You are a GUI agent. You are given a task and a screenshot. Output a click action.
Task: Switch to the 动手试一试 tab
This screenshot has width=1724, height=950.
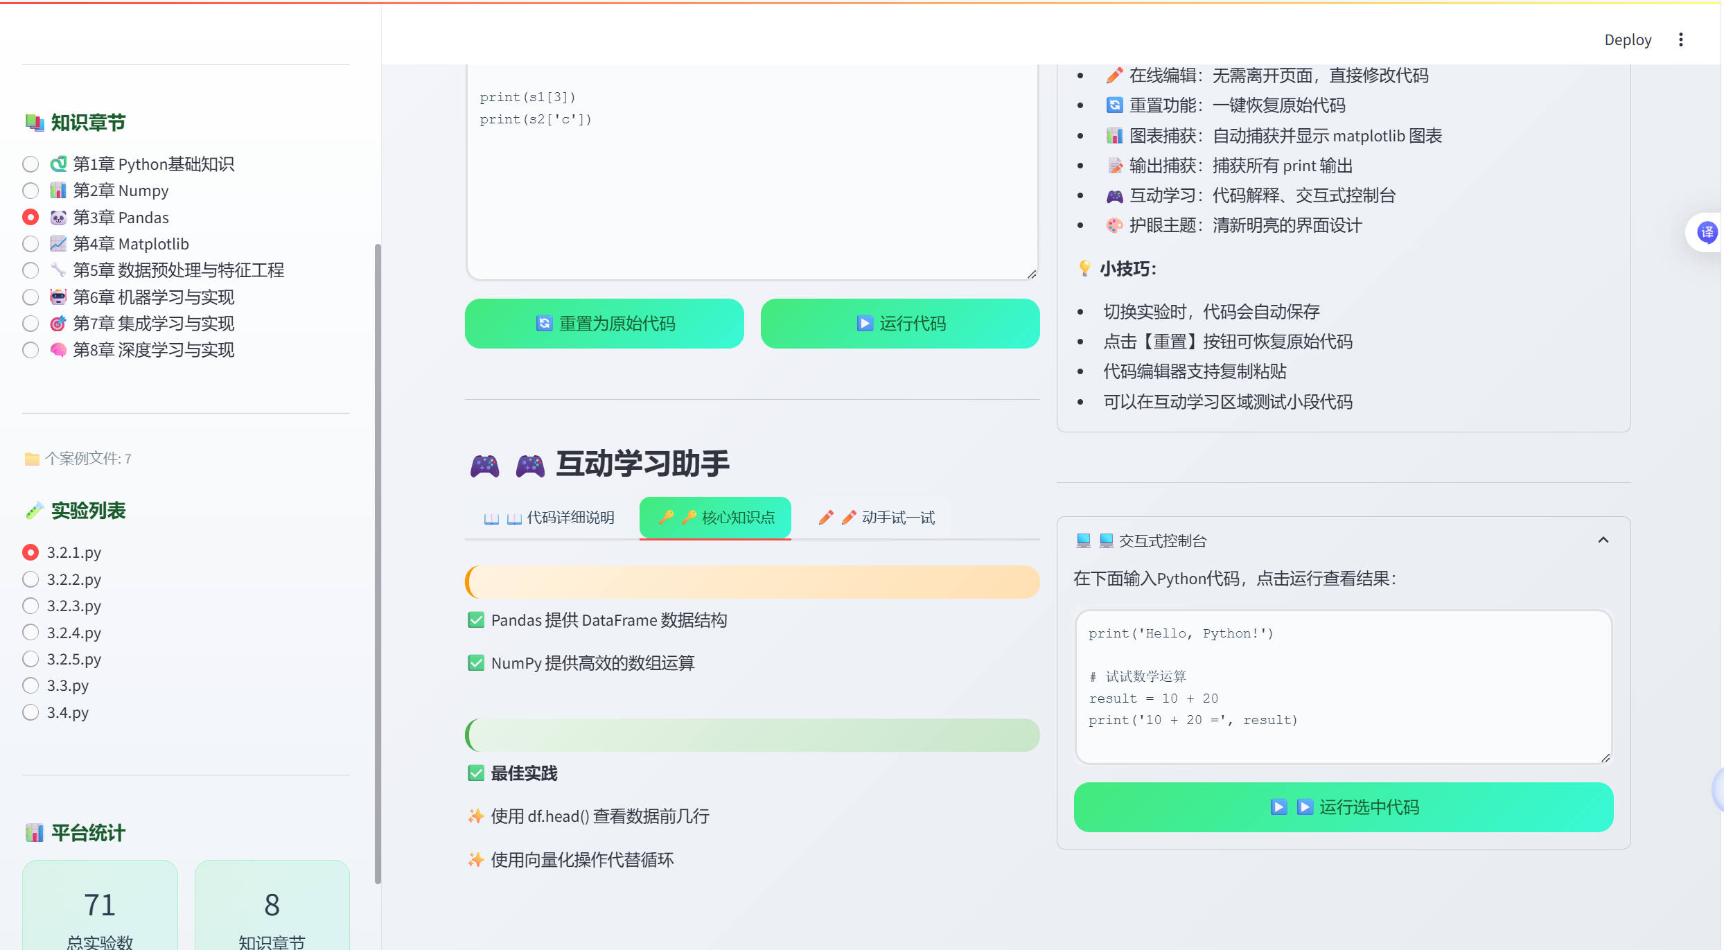877,518
